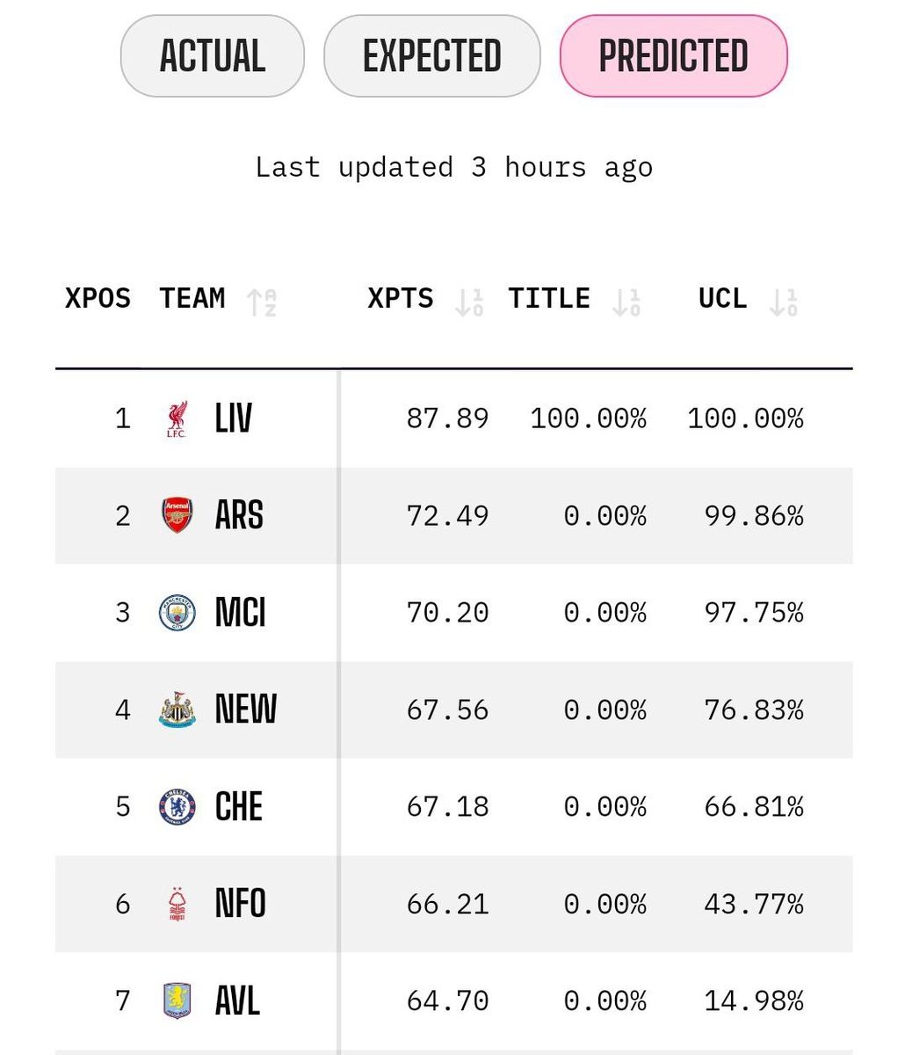Click the Newcastle United crest icon
This screenshot has height=1055, width=905.
point(177,709)
